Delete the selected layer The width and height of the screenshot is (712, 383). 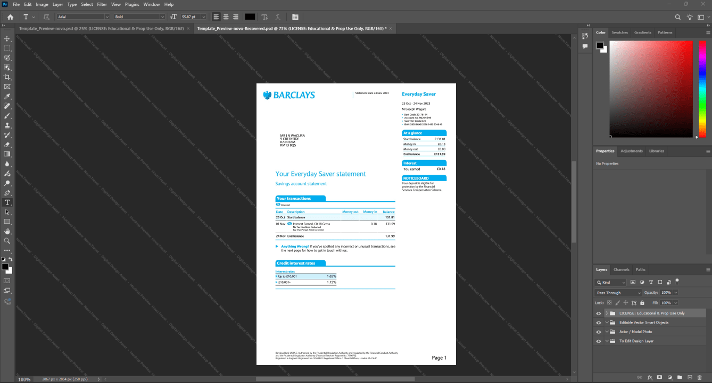point(700,377)
